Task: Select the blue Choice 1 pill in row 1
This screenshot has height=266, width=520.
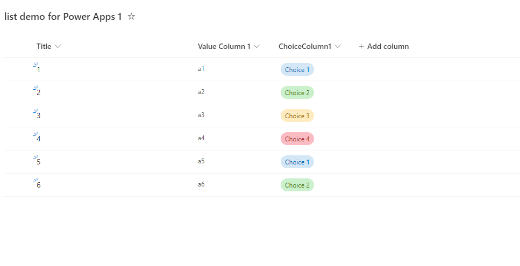Action: point(297,69)
